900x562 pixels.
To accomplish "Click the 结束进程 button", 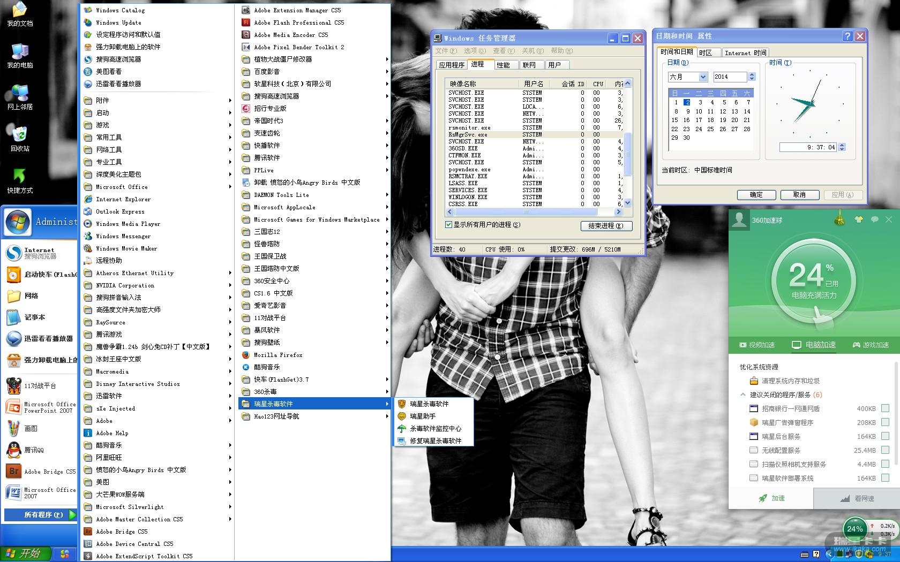I will pyautogui.click(x=606, y=226).
